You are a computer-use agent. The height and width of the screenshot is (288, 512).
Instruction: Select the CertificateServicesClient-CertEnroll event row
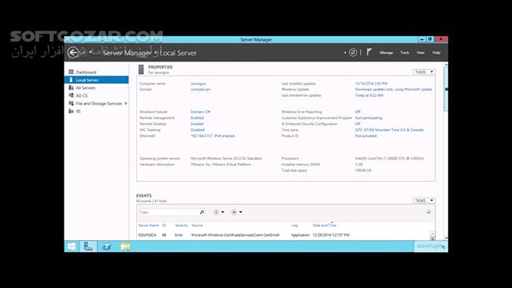(x=284, y=234)
